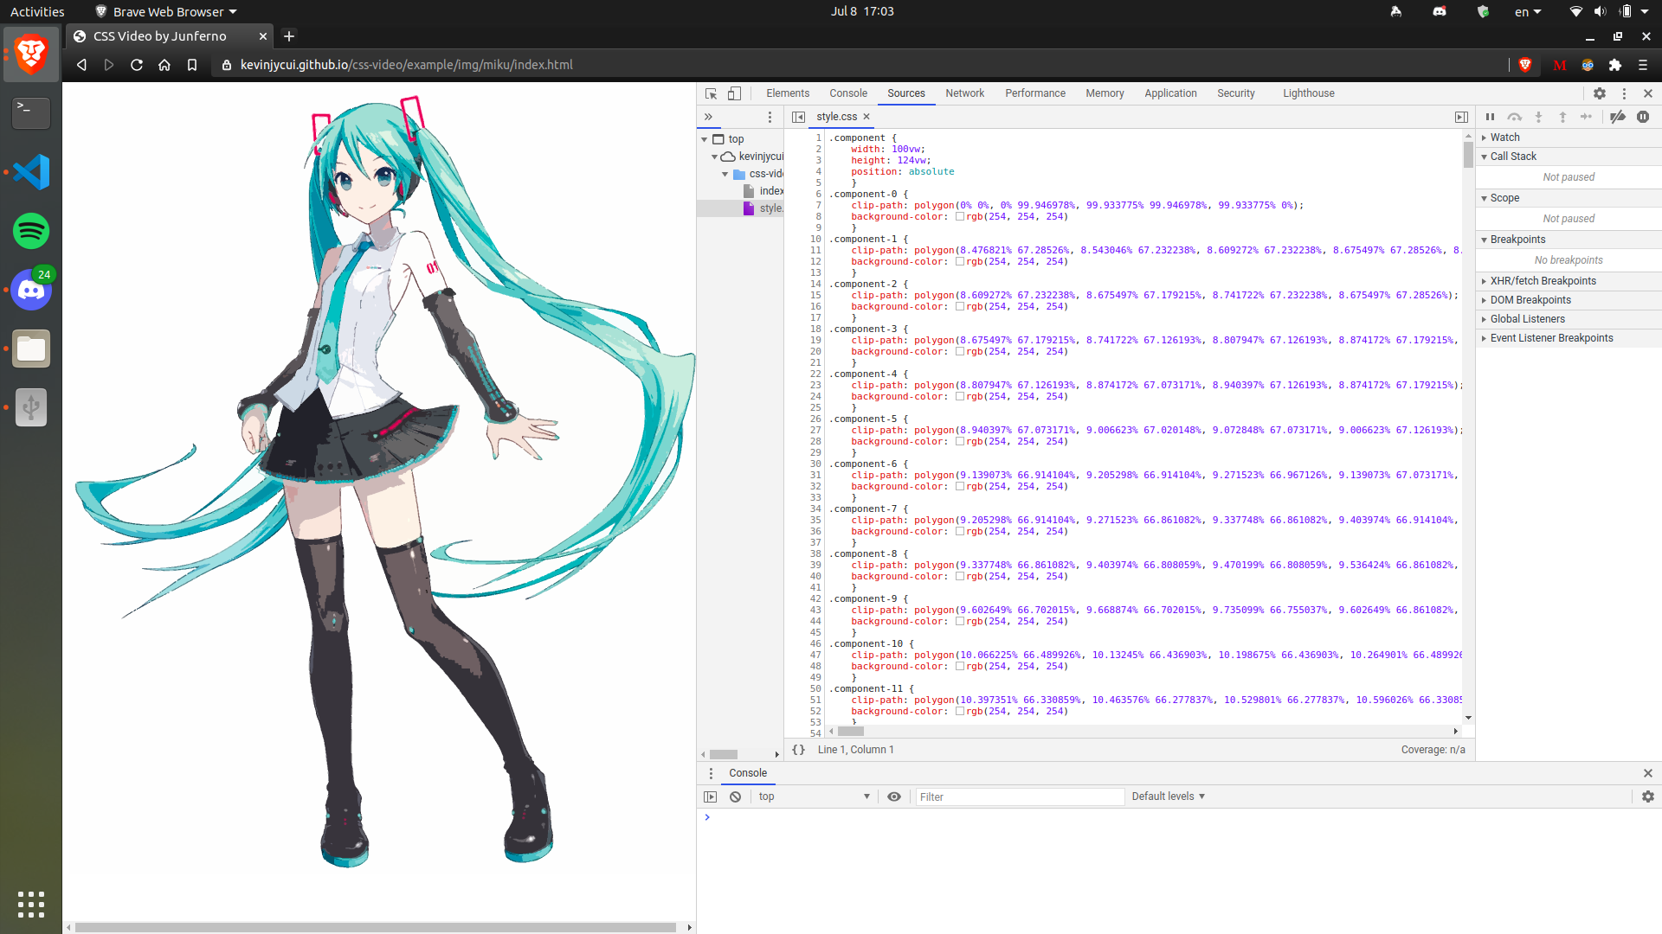Click the pretty print braces icon
The height and width of the screenshot is (934, 1662).
[798, 750]
